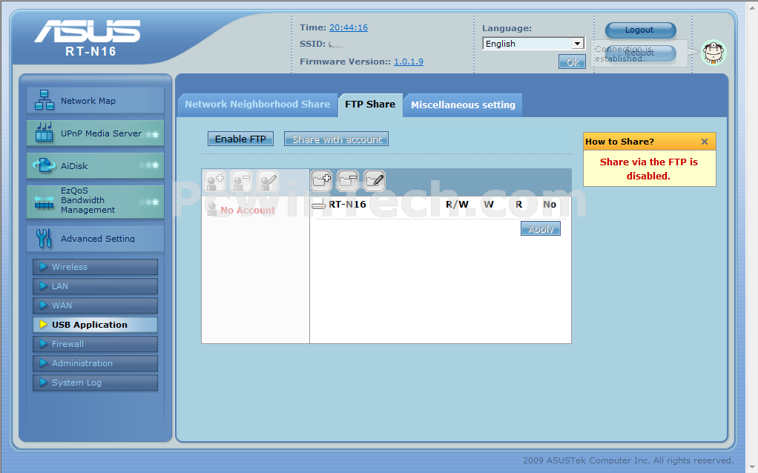Click the ASUS logo

point(88,31)
